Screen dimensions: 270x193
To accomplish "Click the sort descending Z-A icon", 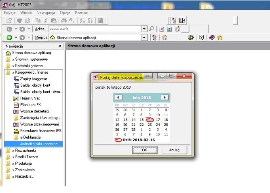I will 90,21.
